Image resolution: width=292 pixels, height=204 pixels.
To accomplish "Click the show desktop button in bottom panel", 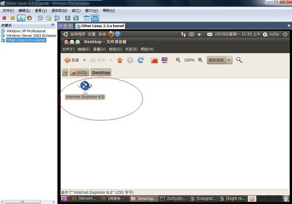I will click(64, 199).
